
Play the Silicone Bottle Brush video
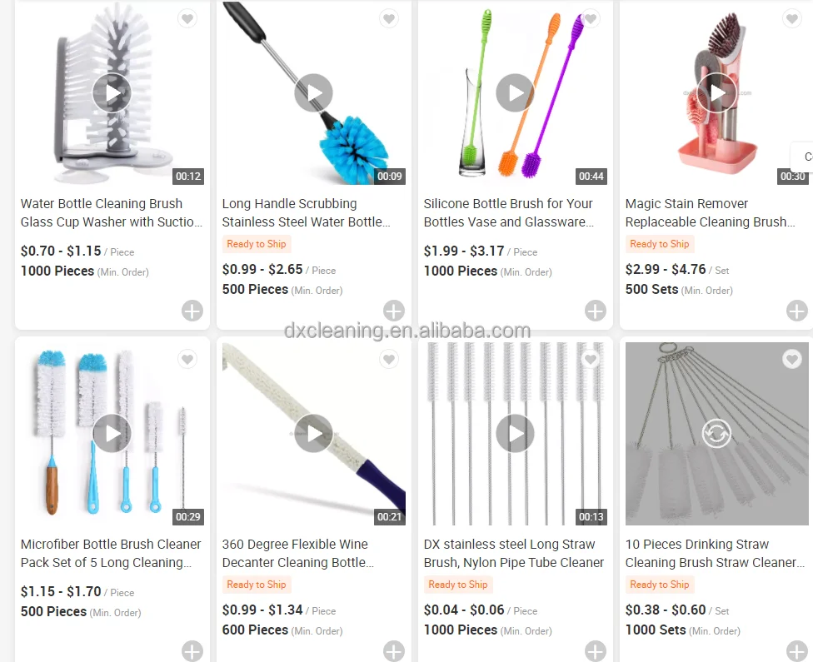[x=515, y=92]
